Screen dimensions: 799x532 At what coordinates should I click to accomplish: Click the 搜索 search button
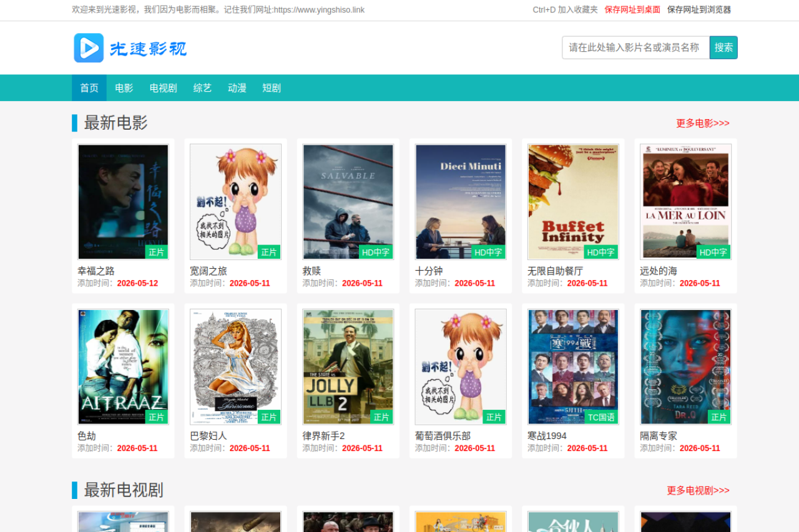pos(723,47)
